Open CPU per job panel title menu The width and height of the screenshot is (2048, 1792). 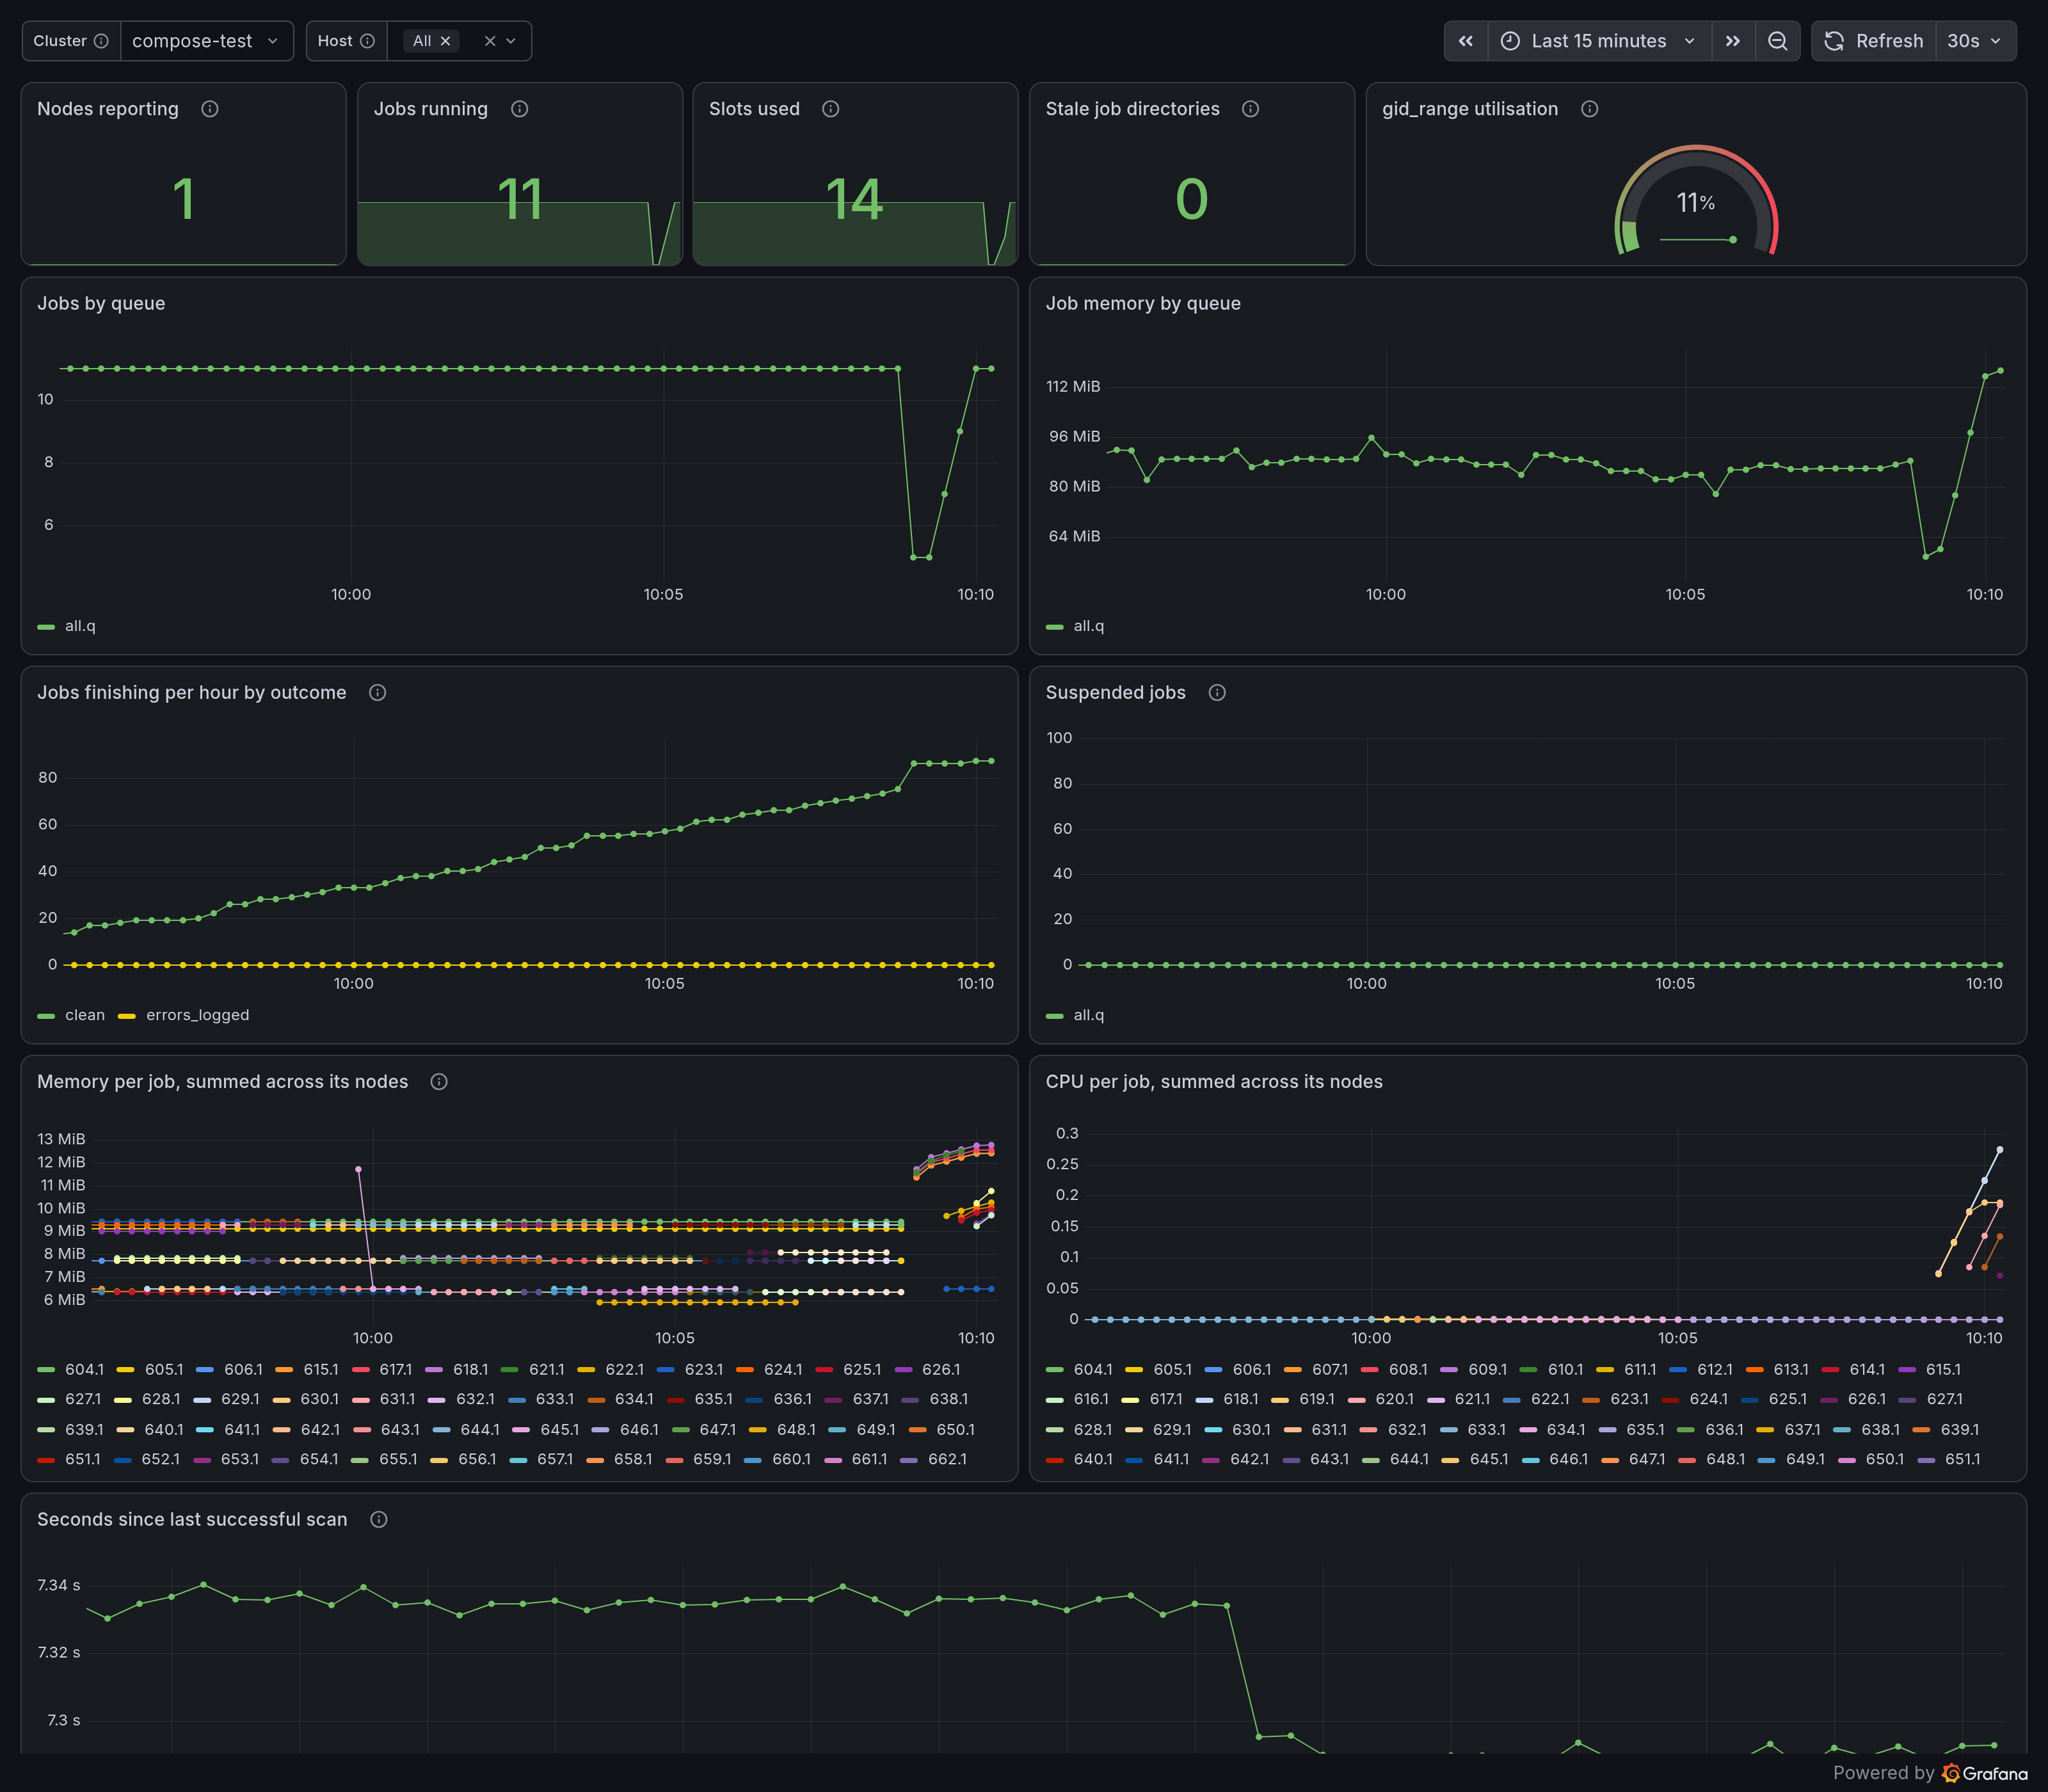coord(1214,1082)
